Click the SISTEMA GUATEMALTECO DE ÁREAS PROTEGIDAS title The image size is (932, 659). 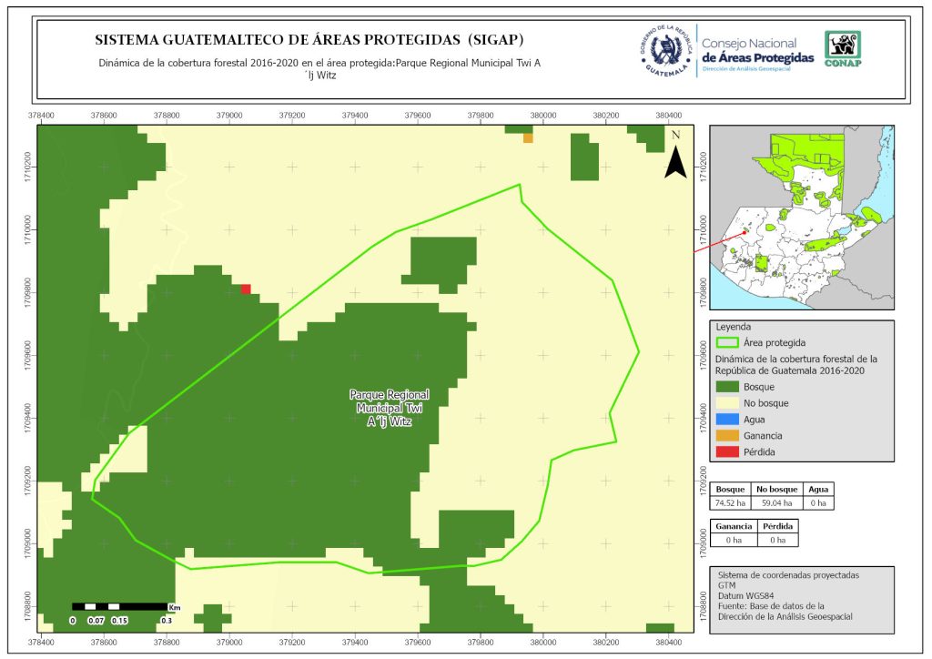pyautogui.click(x=309, y=41)
